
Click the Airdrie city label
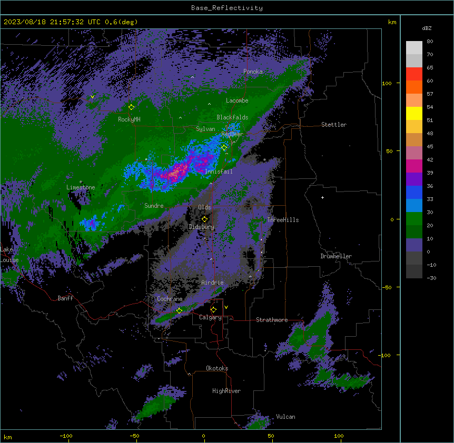coord(213,283)
